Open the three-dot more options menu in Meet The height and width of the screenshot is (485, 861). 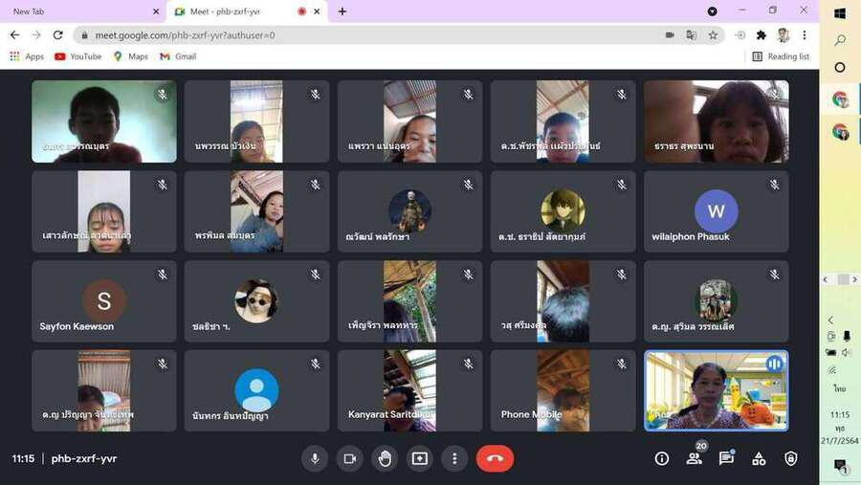coord(454,458)
